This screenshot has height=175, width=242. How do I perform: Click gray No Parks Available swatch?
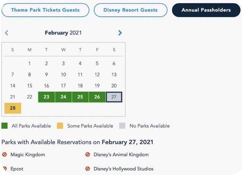pyautogui.click(x=122, y=126)
